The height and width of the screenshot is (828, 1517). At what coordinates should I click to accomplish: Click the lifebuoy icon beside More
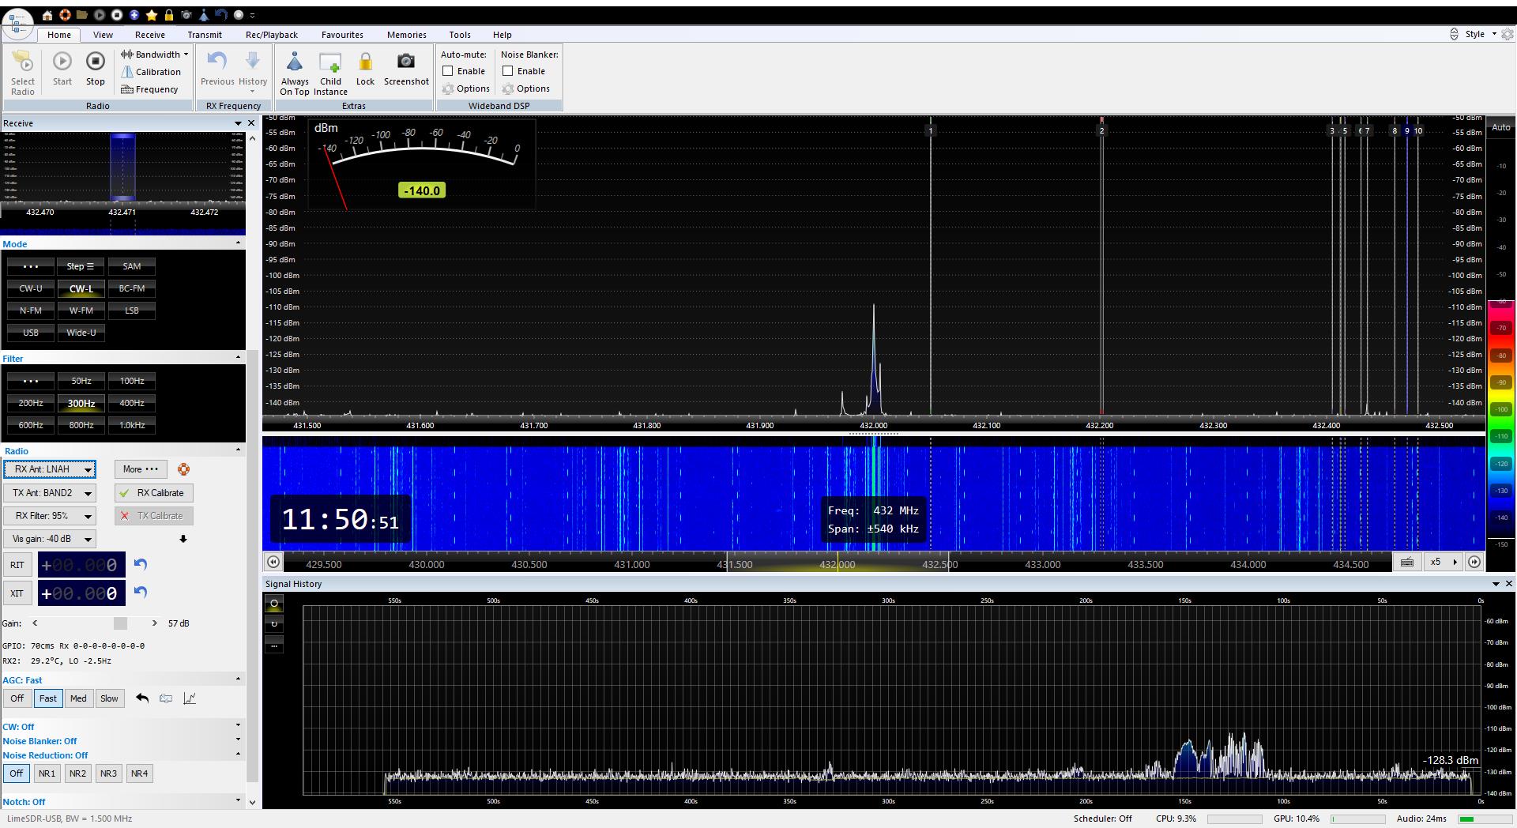[183, 469]
